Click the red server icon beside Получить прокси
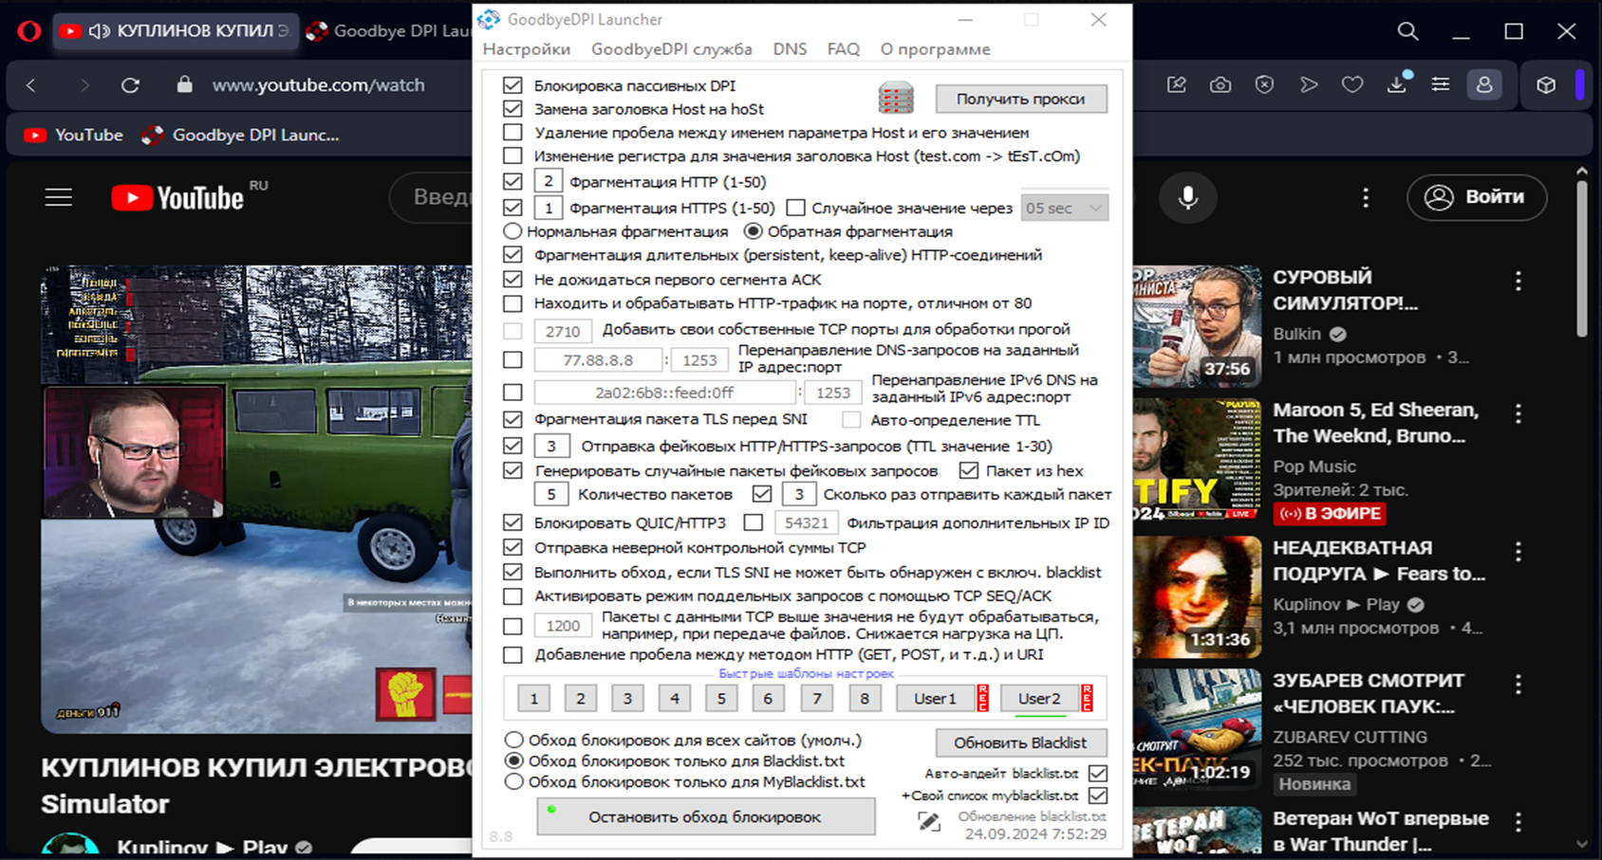Screen dimensions: 1602x860 click(x=895, y=98)
